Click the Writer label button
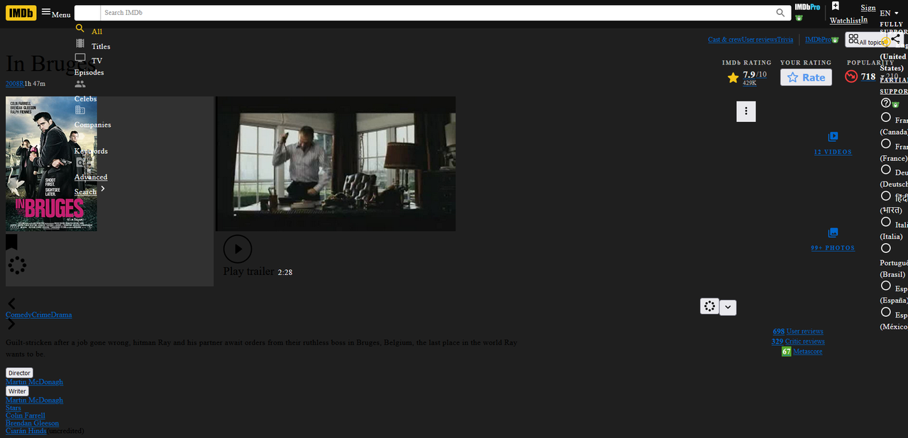The height and width of the screenshot is (438, 908). [17, 391]
